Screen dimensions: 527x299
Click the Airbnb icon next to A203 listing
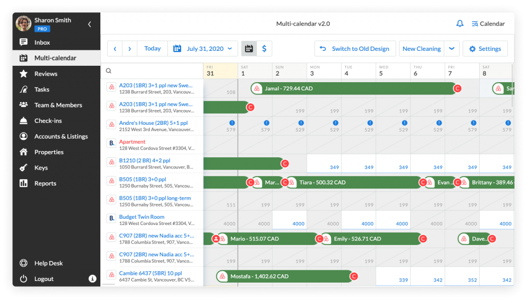pyautogui.click(x=111, y=87)
